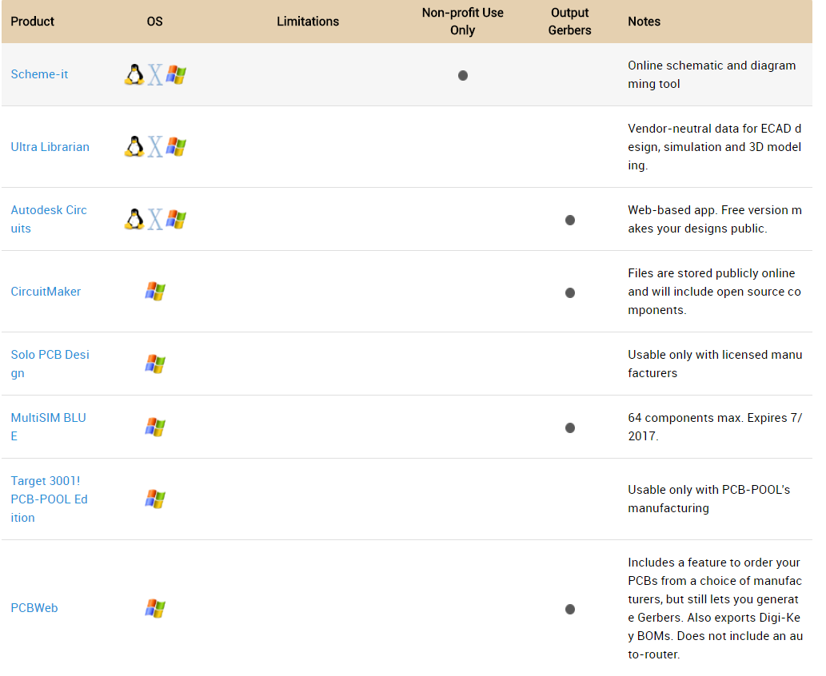Open the PCBWeb product link
The height and width of the screenshot is (676, 826).
[x=34, y=608]
